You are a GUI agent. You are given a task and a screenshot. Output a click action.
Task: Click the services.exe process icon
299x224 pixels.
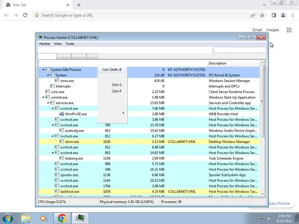pyautogui.click(x=52, y=103)
